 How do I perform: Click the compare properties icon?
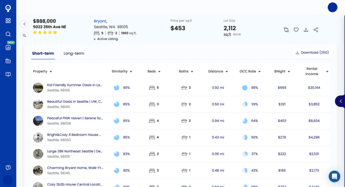[x=286, y=30]
